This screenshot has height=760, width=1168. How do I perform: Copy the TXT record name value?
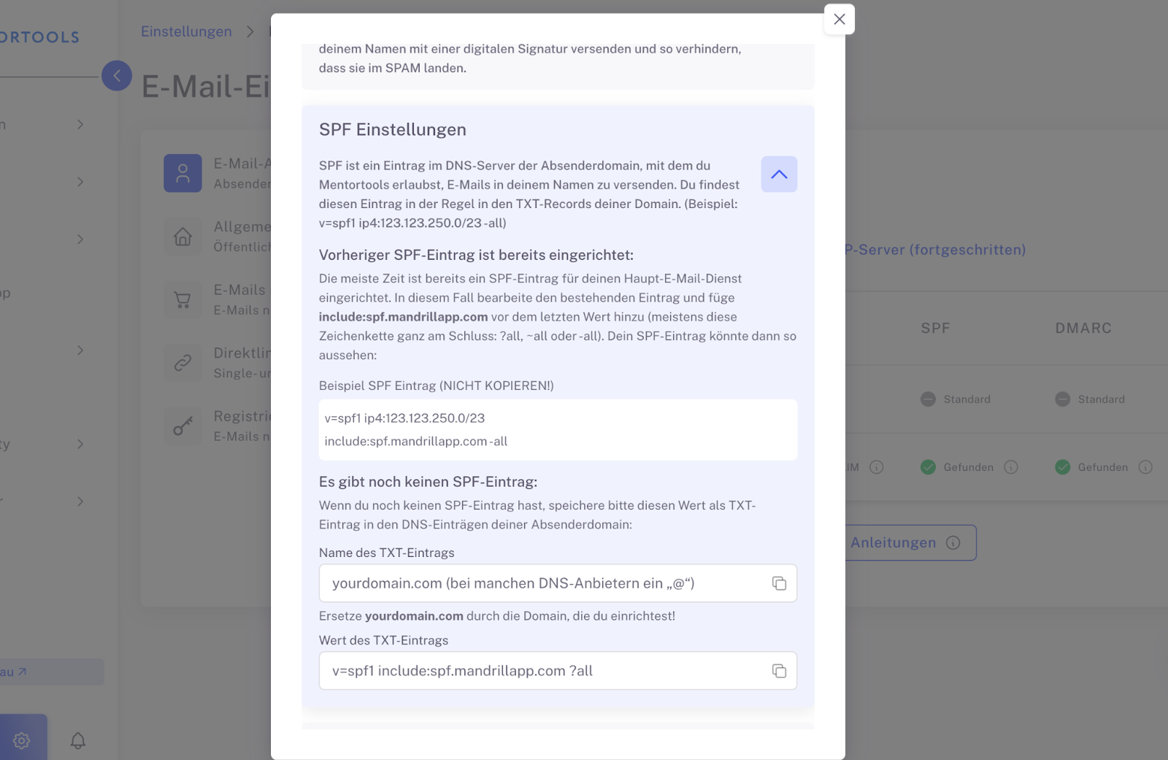pyautogui.click(x=779, y=583)
